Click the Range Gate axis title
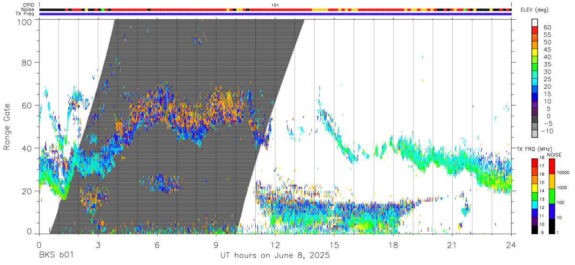The image size is (575, 265). [x=7, y=127]
